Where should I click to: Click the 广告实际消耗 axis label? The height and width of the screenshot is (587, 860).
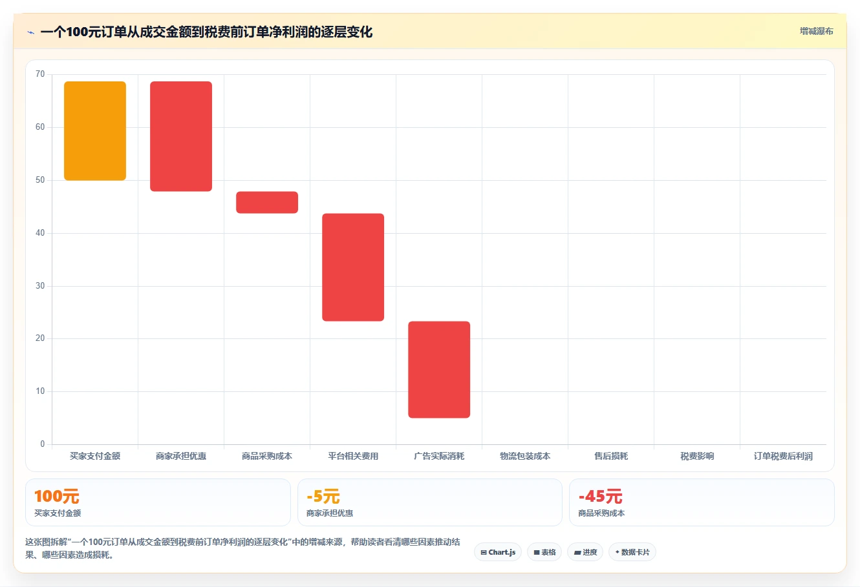tap(439, 456)
